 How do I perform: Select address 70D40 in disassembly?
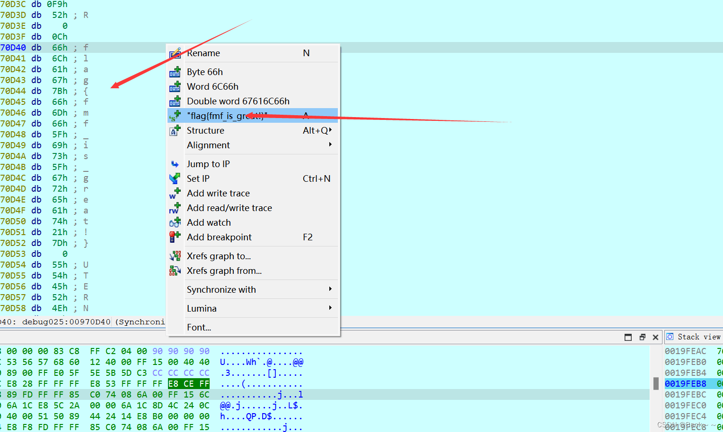(13, 48)
